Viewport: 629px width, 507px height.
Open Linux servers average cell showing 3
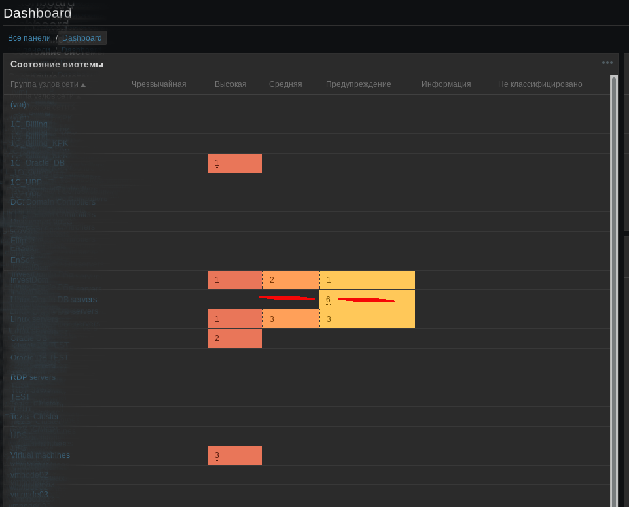point(291,319)
